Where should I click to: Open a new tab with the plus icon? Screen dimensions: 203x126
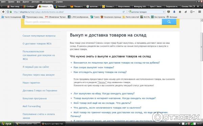point(198,6)
